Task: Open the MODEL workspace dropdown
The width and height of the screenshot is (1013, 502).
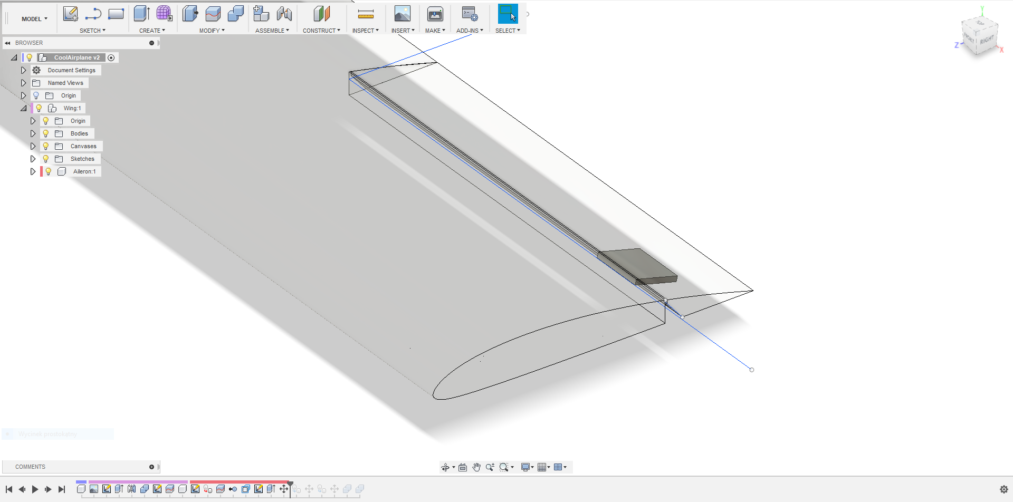Action: click(x=34, y=19)
